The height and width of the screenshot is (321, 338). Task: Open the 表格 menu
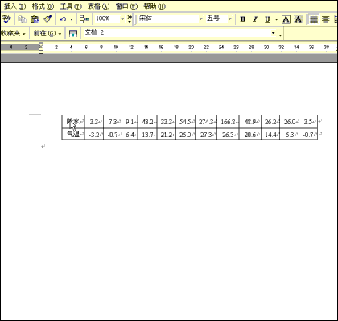tap(98, 6)
